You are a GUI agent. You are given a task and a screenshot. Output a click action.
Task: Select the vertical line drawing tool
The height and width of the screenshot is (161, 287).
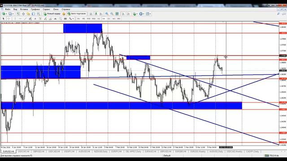coord(15,19)
